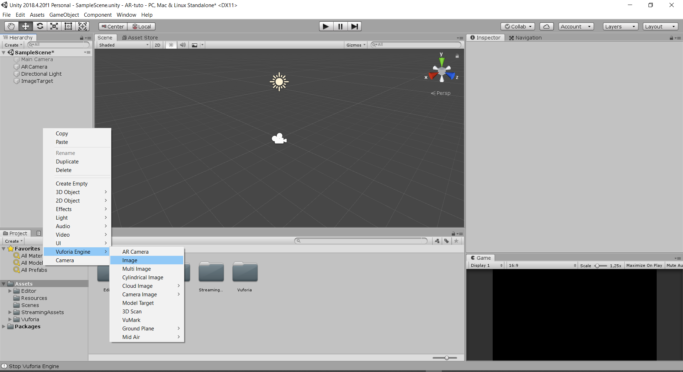Select the Hand tool in toolbar

tap(11, 26)
